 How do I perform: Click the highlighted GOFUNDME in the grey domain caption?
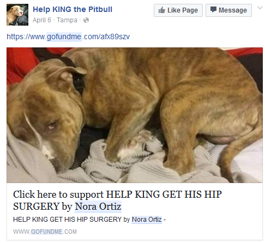47,232
